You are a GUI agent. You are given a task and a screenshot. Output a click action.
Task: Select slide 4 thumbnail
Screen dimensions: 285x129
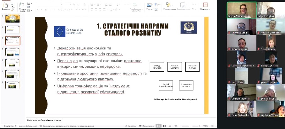[13, 52]
